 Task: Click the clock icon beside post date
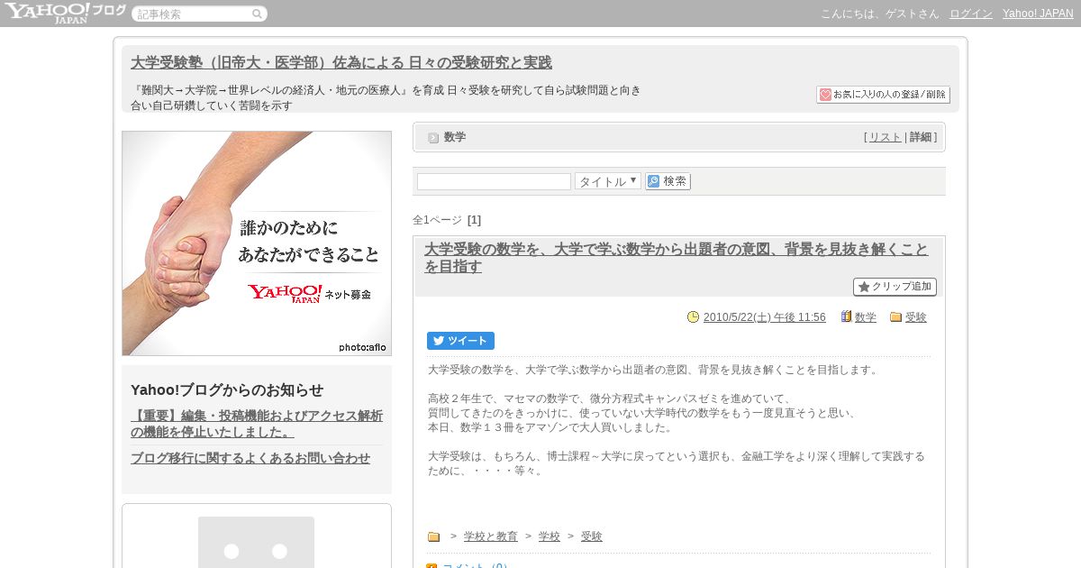[693, 316]
